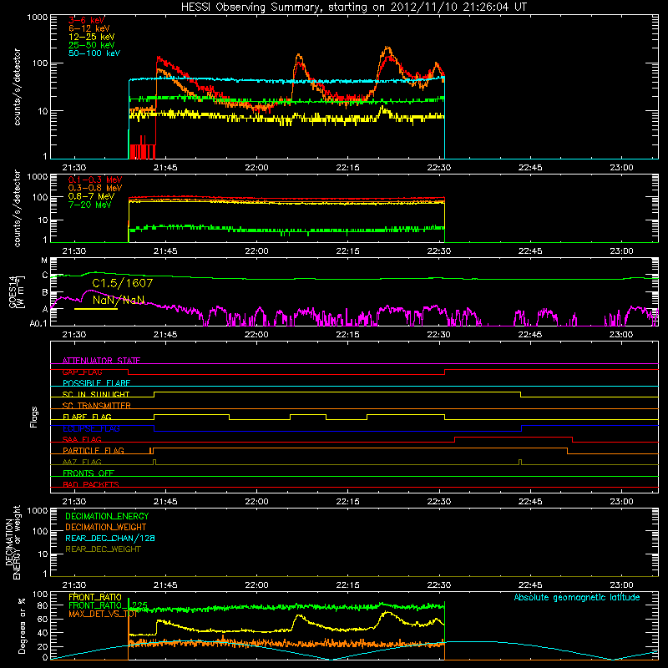
Task: Click the GAP_FLAG label
Action: tap(82, 372)
